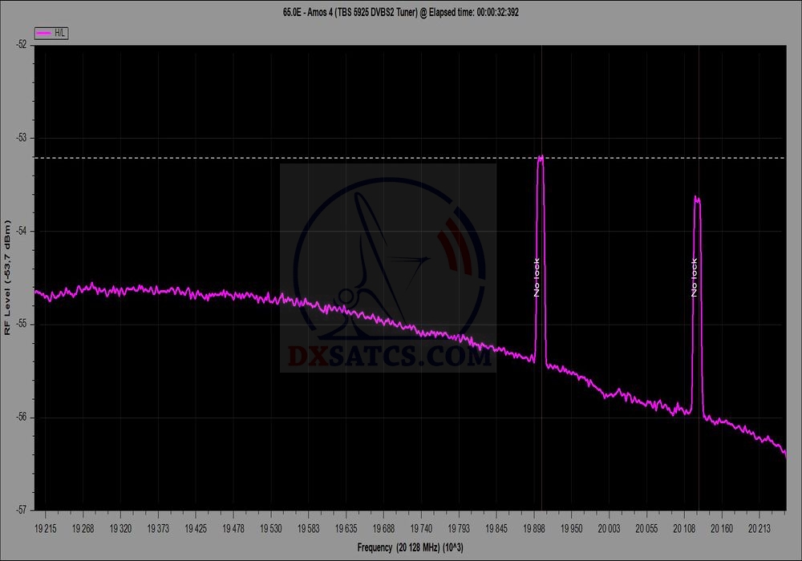Click the top of the tallest signal peak

[x=541, y=157]
